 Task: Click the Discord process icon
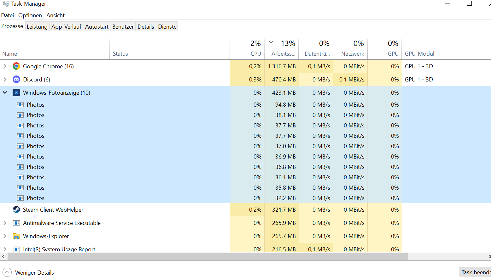click(16, 79)
